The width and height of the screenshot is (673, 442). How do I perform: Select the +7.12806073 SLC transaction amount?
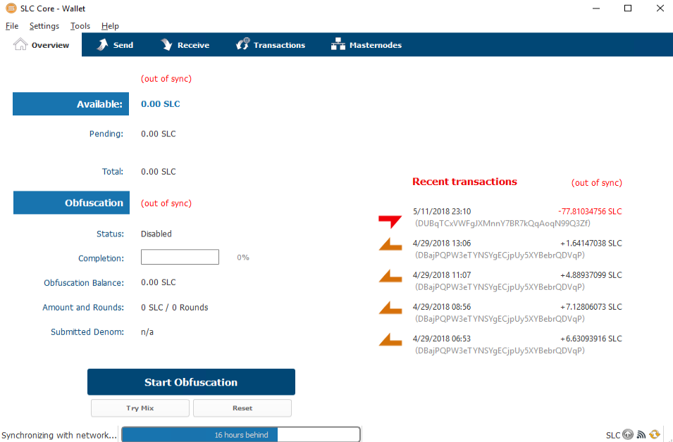591,307
